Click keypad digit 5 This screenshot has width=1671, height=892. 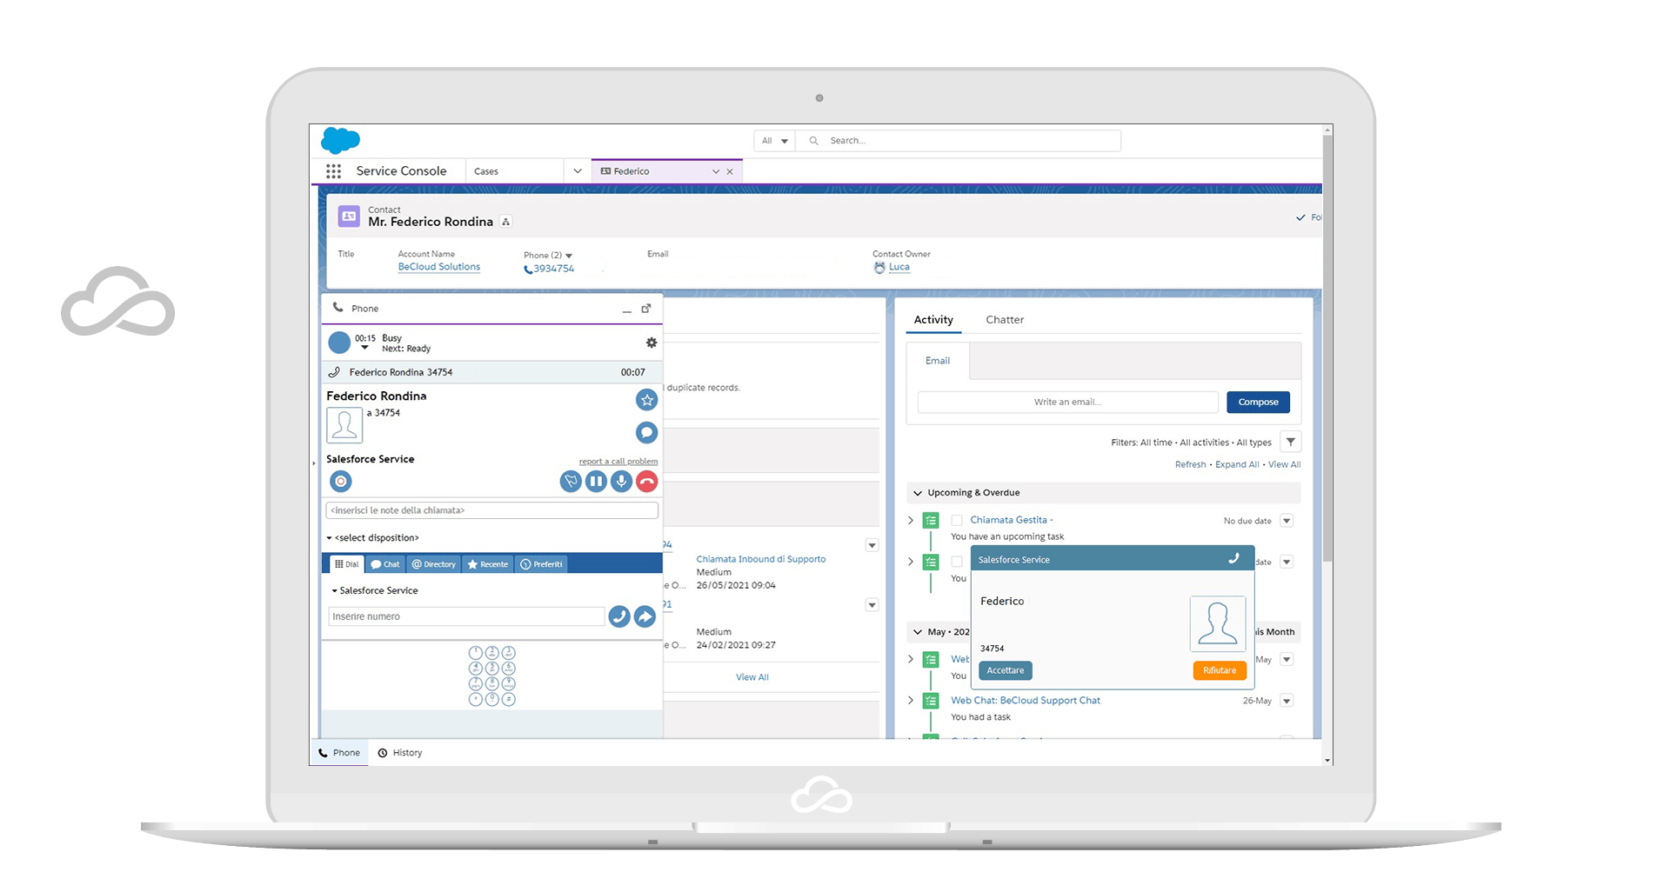pyautogui.click(x=492, y=669)
